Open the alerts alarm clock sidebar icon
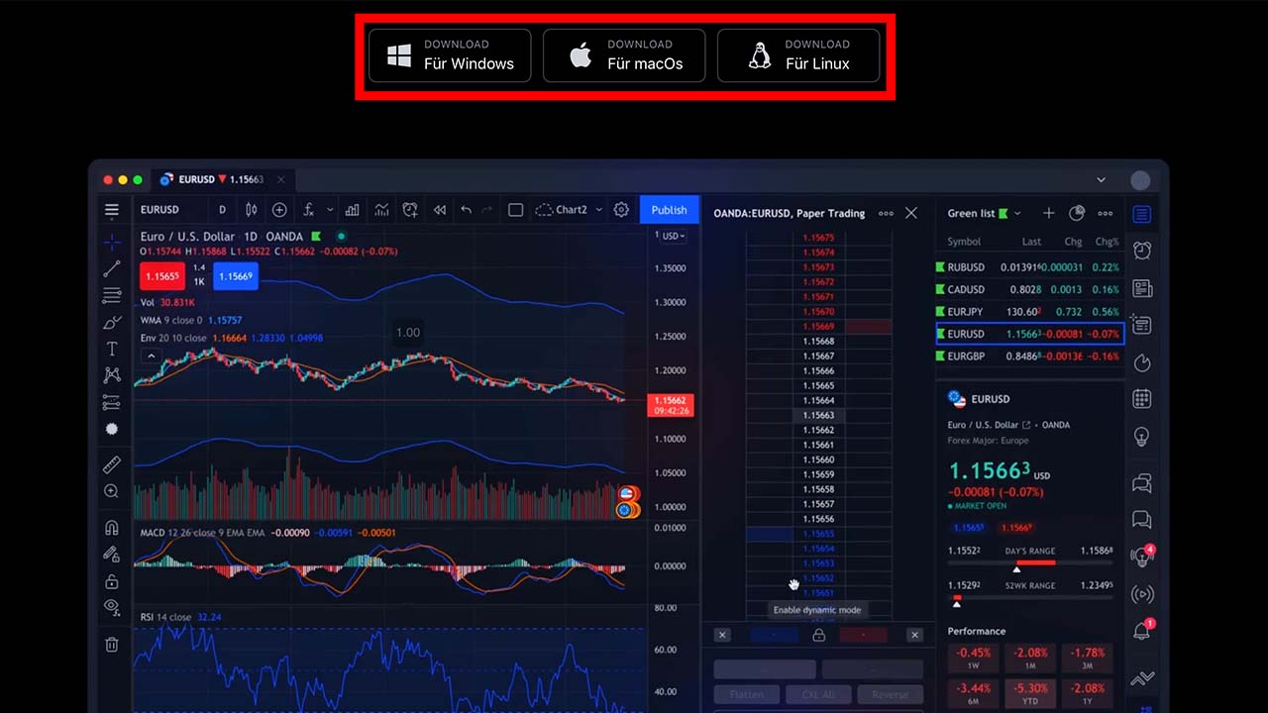The height and width of the screenshot is (713, 1268). 1141,251
